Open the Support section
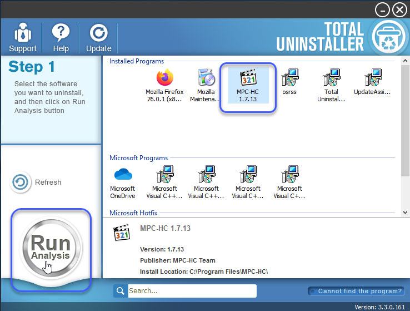 pos(23,38)
